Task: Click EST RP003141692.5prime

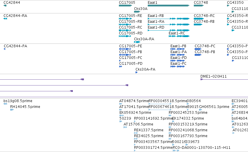Action: pos(153,118)
